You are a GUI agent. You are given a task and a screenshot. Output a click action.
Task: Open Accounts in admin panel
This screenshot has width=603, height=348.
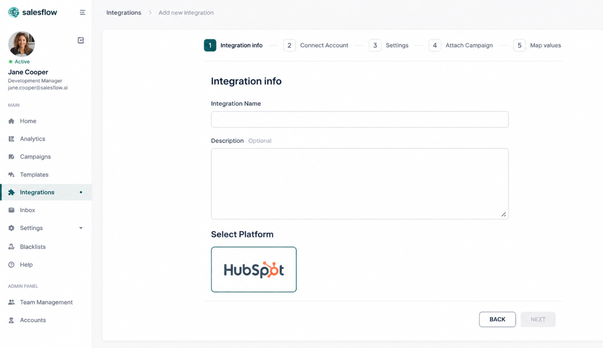46,320
